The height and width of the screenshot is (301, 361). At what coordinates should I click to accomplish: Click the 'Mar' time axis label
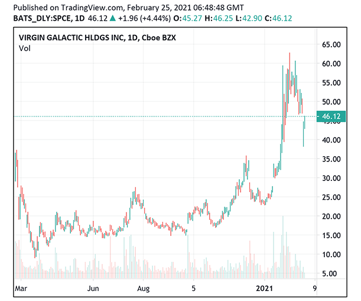21,289
